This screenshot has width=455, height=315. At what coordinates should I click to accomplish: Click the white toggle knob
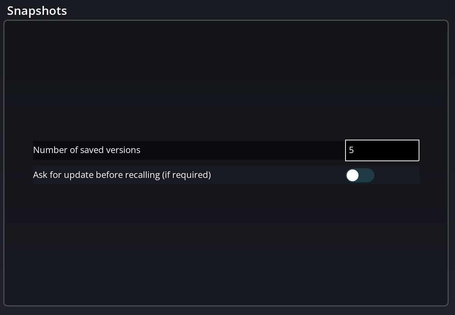(353, 175)
